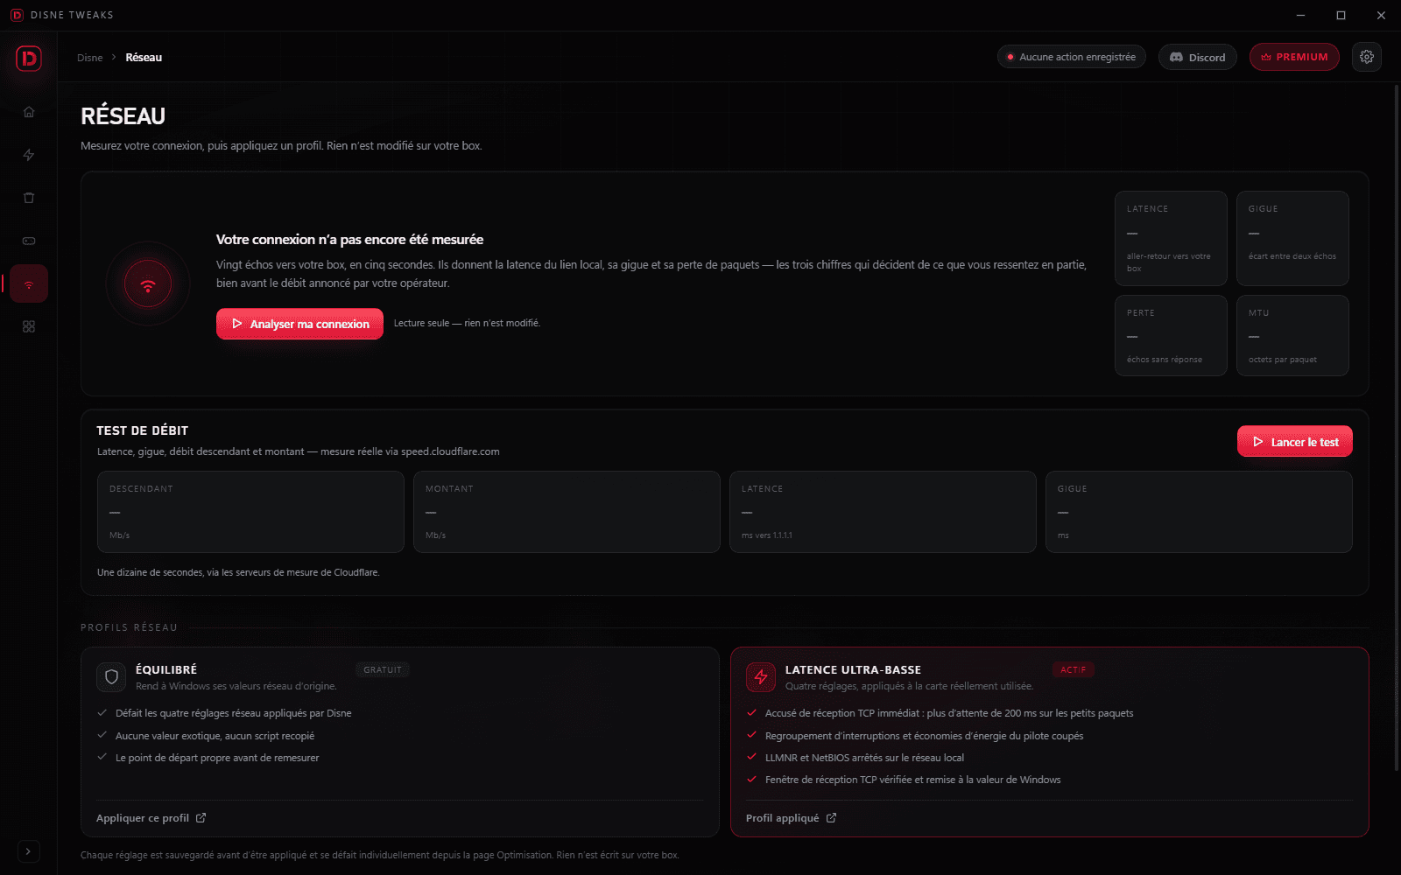Click the MONTANT Mb/s card
This screenshot has height=875, width=1401.
[567, 512]
